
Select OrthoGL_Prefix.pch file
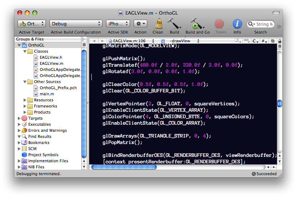tap(58, 88)
